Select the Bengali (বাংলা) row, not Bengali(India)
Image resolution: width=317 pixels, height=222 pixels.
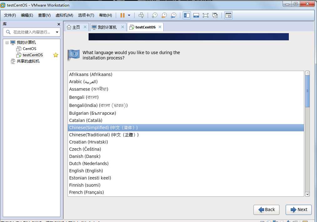(x=186, y=97)
